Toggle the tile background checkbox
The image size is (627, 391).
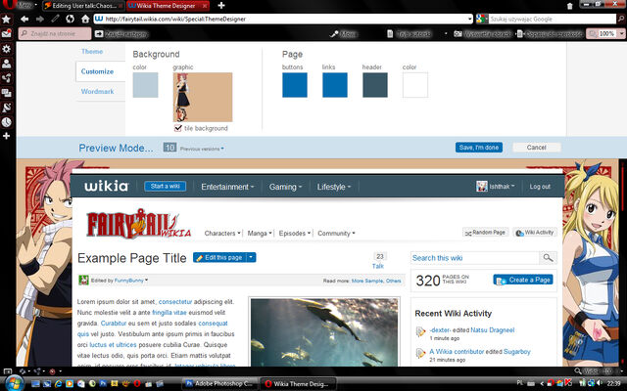pos(178,128)
